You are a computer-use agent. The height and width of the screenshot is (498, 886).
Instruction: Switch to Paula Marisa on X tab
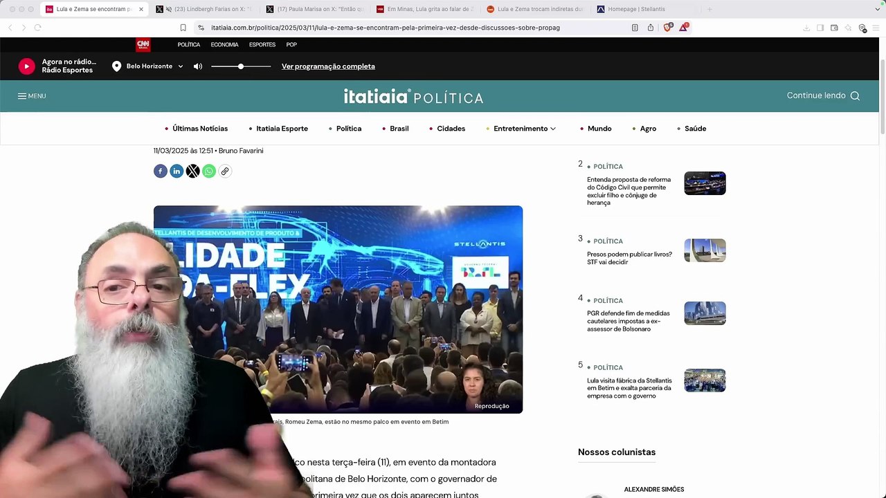pos(315,9)
